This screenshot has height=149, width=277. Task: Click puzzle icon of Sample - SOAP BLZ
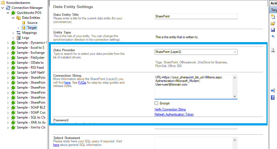pos(13,107)
